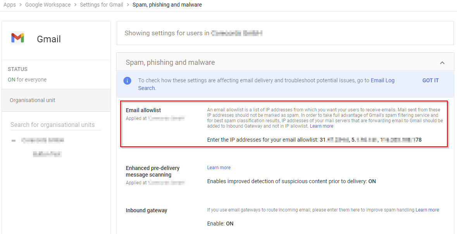The width and height of the screenshot is (457, 234).
Task: Dismiss the banner with GOT IT
Action: [430, 80]
